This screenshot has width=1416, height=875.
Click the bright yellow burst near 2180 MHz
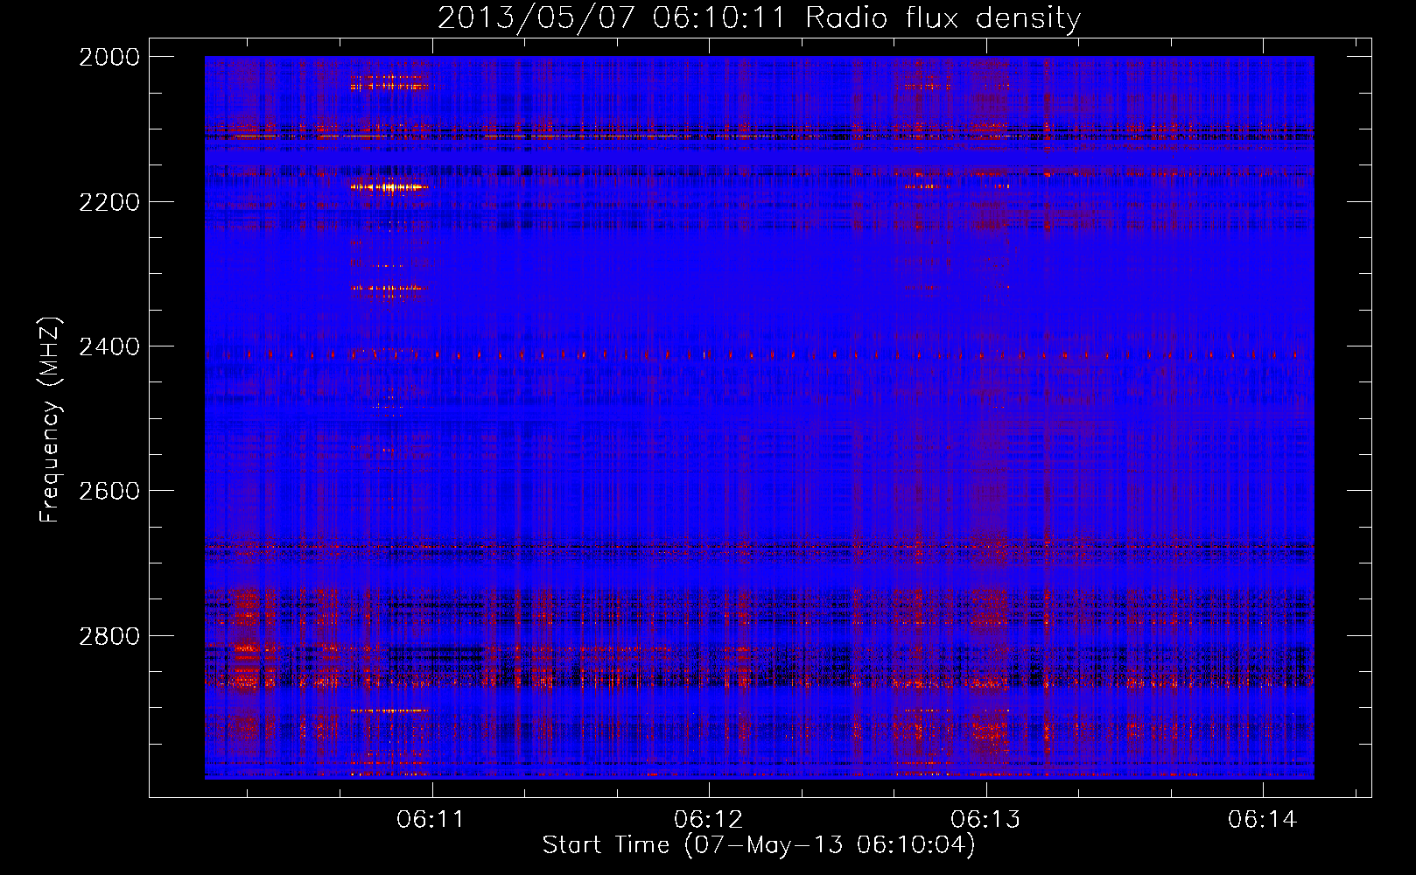(x=390, y=186)
